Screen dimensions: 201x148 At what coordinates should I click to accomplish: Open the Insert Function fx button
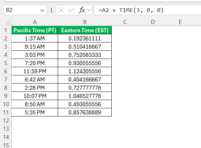click(82, 10)
